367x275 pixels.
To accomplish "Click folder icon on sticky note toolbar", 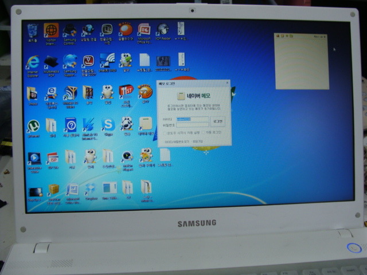I will click(291, 36).
